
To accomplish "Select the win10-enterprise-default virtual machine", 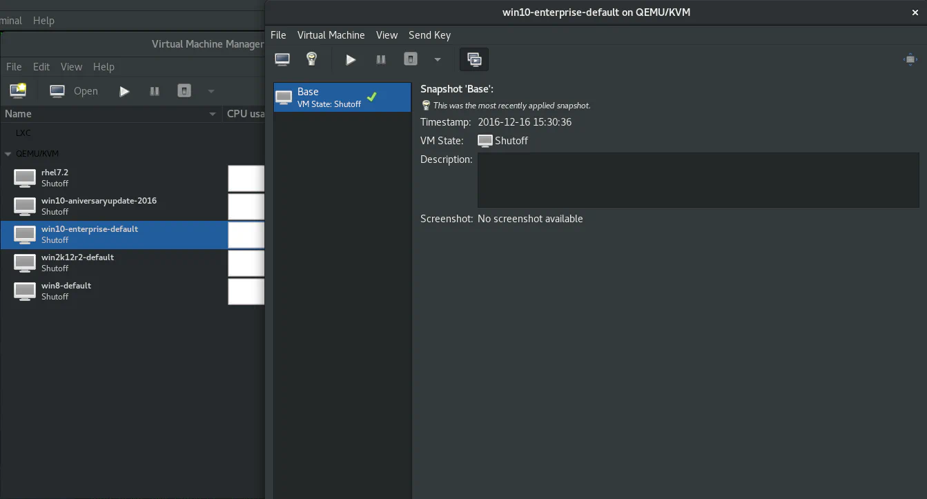I will click(x=114, y=235).
